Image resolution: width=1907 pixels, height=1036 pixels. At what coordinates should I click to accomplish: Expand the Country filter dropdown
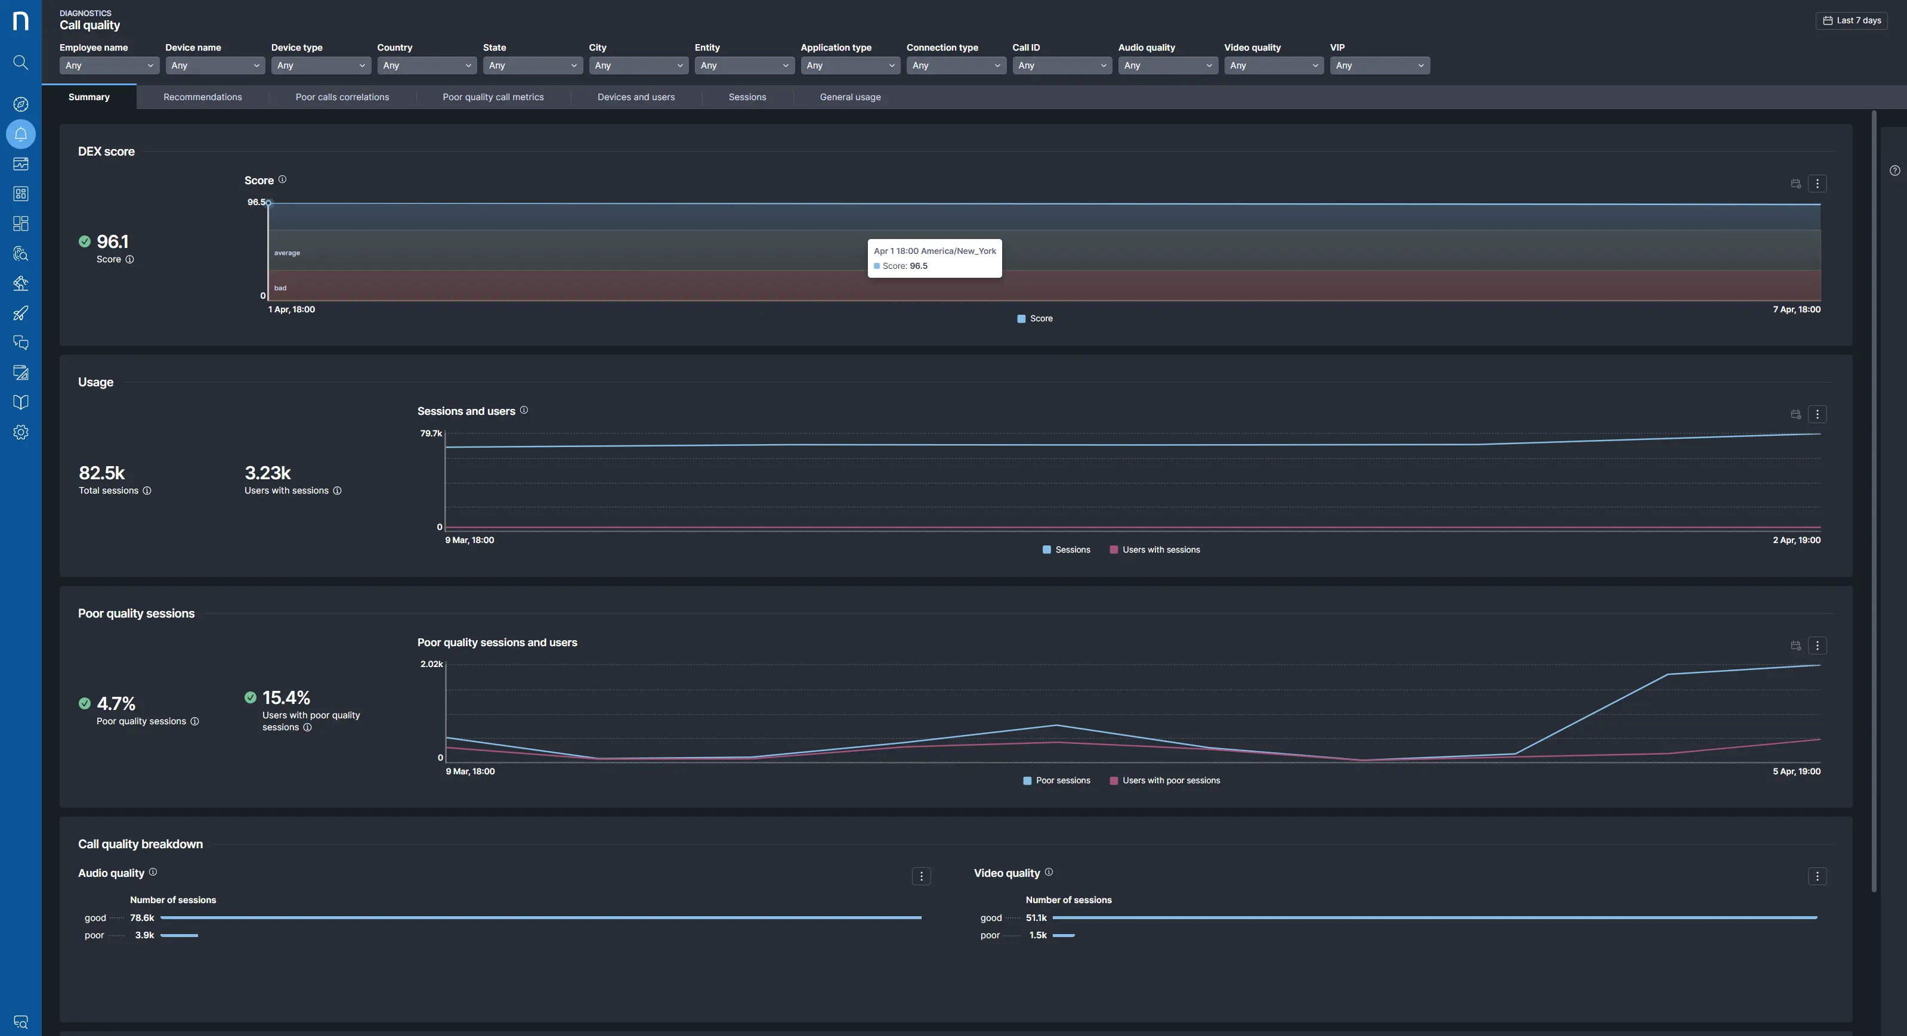(426, 66)
